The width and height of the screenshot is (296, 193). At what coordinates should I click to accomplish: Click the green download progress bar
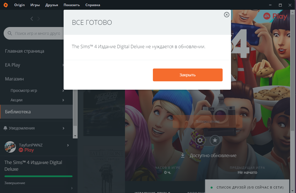(x=38, y=176)
